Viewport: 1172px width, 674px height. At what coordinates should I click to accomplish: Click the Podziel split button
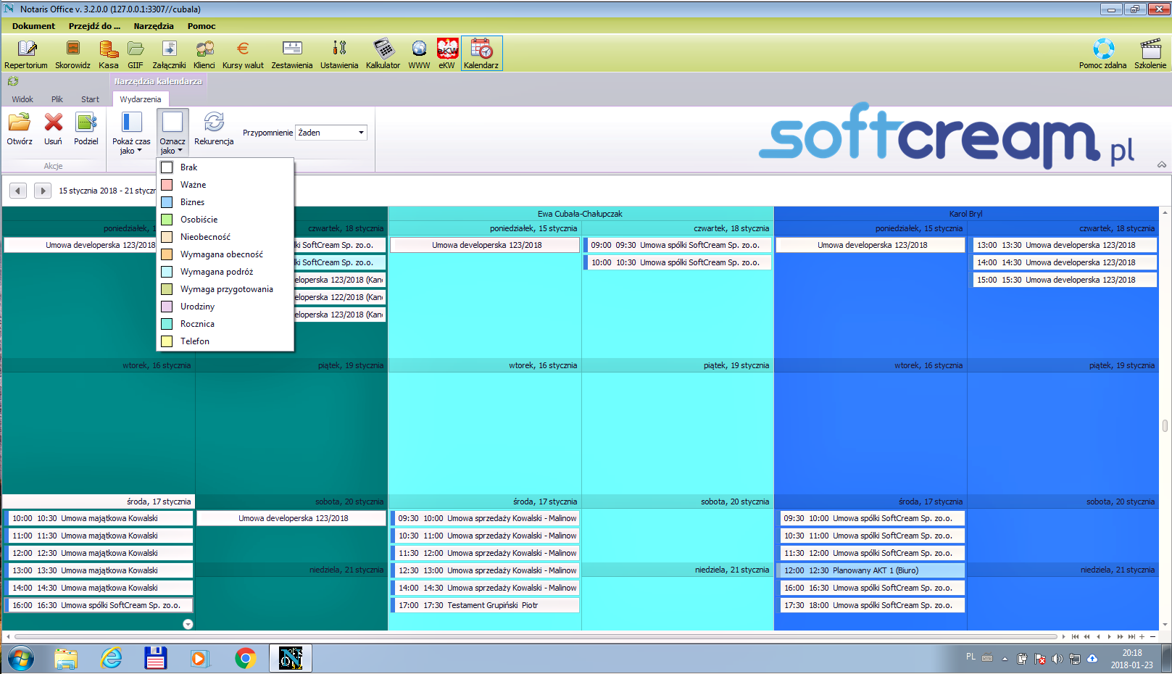pyautogui.click(x=86, y=130)
